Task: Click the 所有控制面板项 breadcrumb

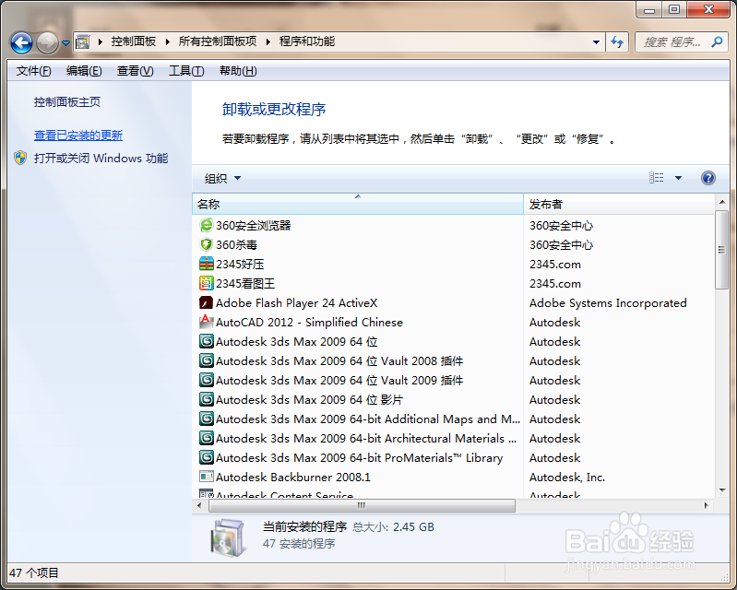Action: pos(218,41)
